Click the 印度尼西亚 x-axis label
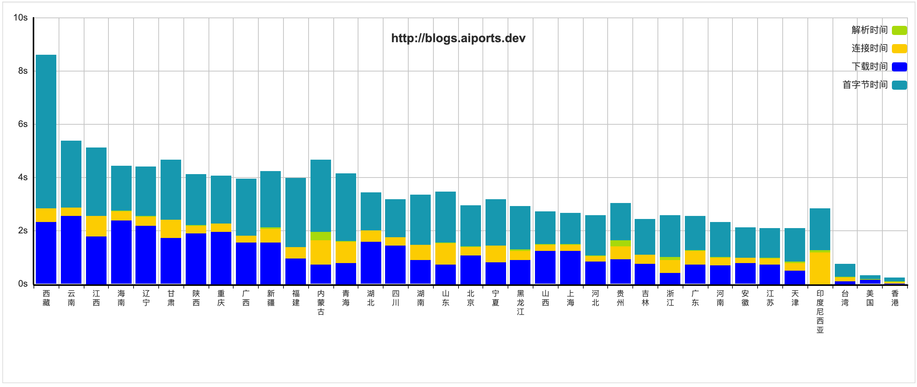 tap(820, 312)
